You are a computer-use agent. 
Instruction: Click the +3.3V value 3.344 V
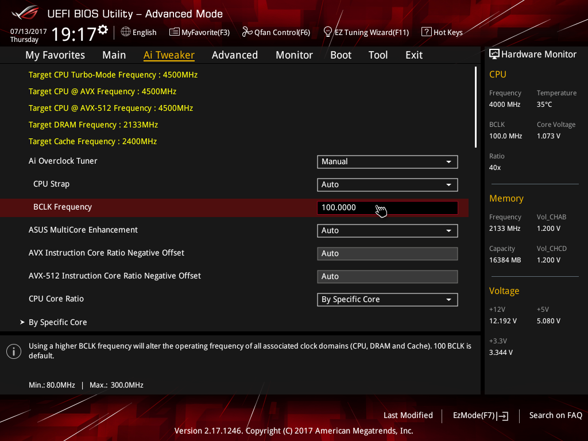pos(501,352)
